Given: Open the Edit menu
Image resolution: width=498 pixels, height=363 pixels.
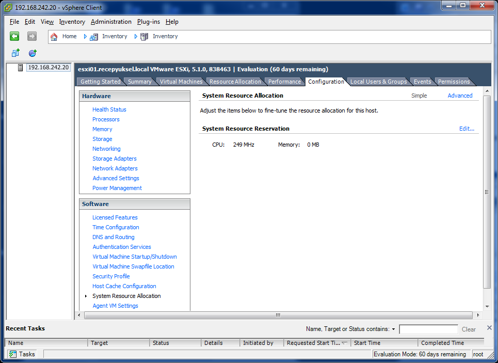Looking at the screenshot, I should (x=30, y=22).
